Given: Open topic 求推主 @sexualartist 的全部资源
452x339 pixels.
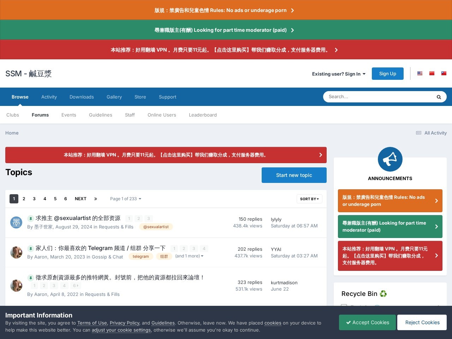Looking at the screenshot, I should pos(78,218).
